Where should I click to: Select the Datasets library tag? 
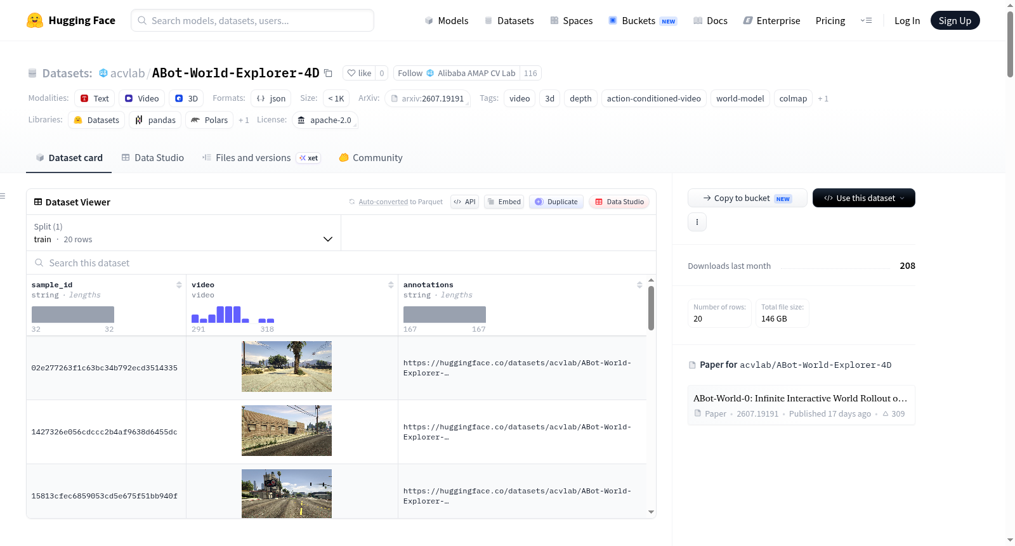[96, 120]
